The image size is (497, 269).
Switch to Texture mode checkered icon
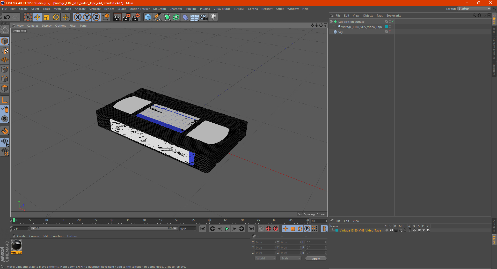click(x=5, y=51)
